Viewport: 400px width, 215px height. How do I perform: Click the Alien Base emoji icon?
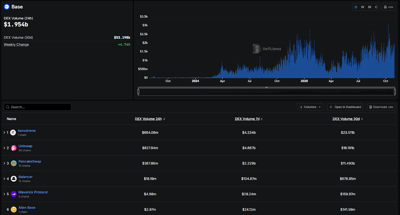click(14, 209)
